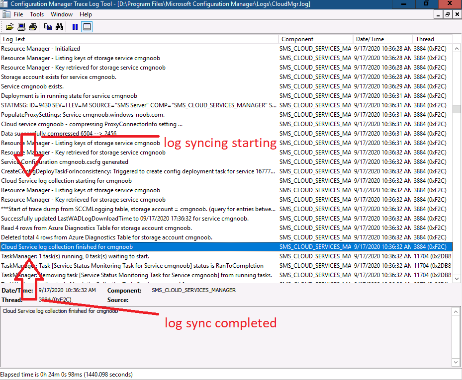Click the Thread column header
Screen dimensions: 462x380
point(432,39)
